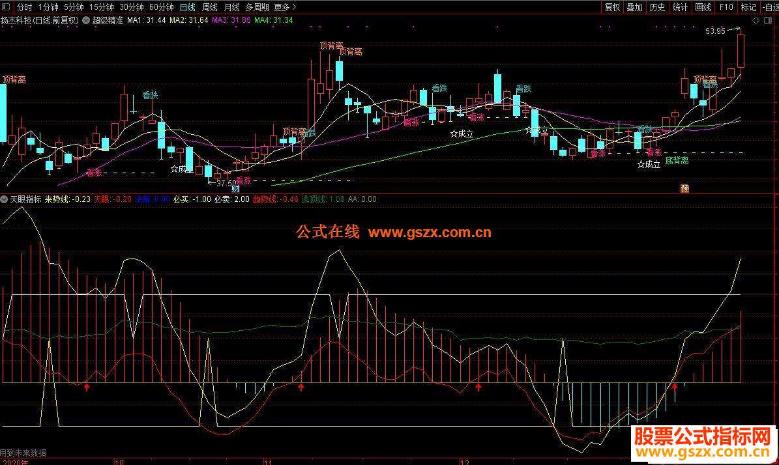Click the 标记 mark button

tap(748, 7)
